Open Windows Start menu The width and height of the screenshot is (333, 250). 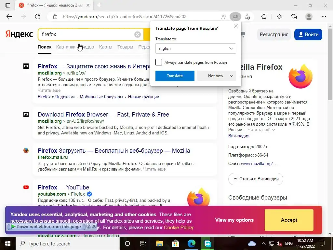(x=8, y=243)
